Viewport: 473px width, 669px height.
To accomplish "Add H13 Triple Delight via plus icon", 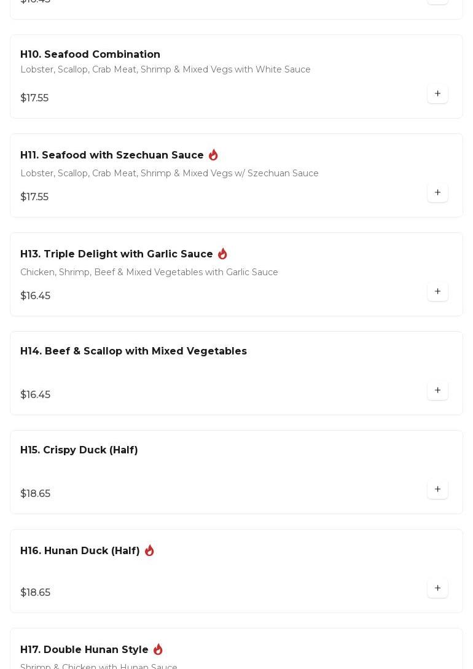I will coord(437,292).
